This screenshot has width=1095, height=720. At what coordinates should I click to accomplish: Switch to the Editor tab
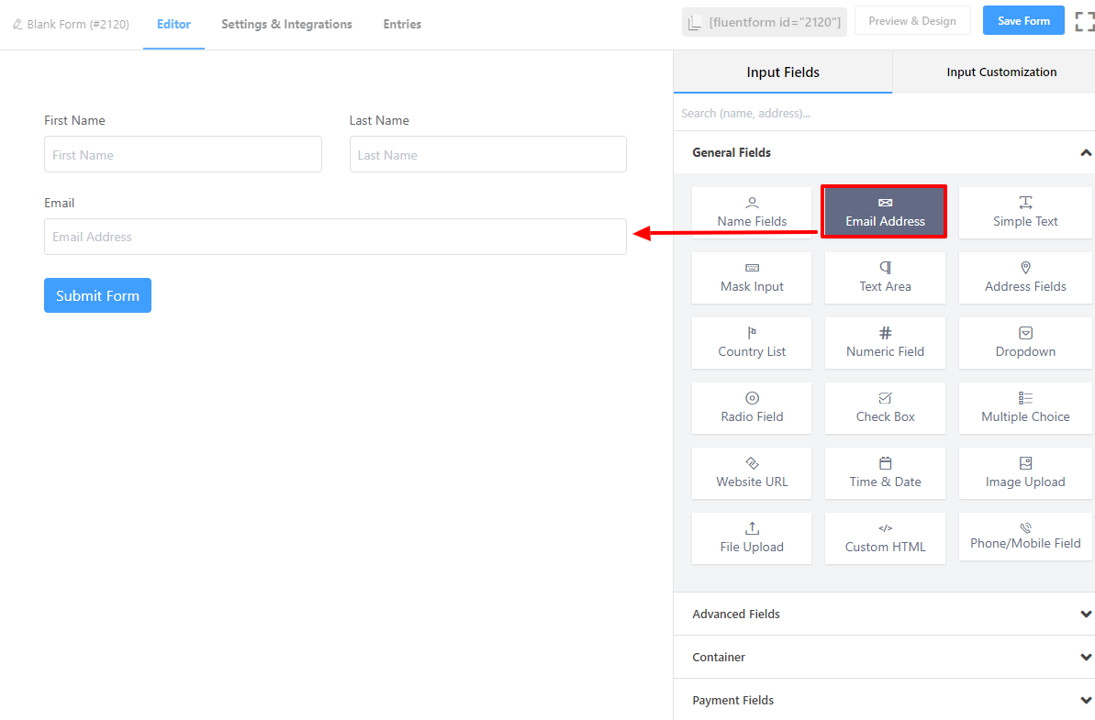(x=173, y=25)
